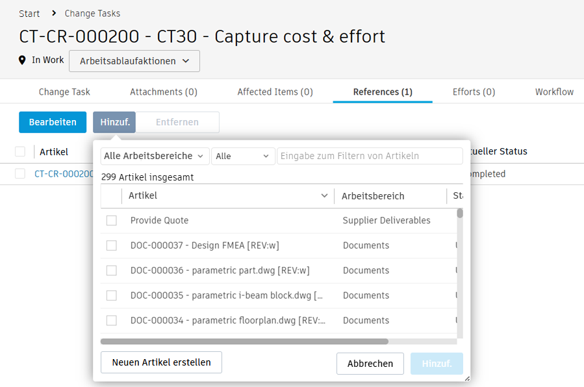Expand the Alle Arbeitsbereiche filter

155,156
